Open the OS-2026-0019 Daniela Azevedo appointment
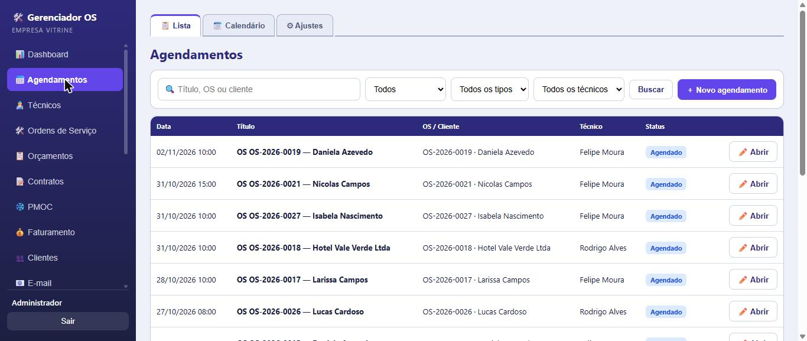The height and width of the screenshot is (341, 807). point(753,152)
